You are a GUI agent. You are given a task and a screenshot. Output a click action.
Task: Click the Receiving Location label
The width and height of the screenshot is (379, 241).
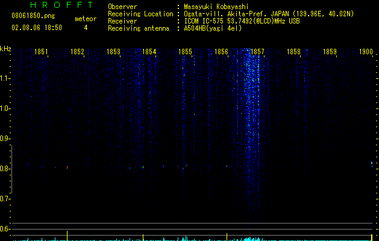point(140,14)
